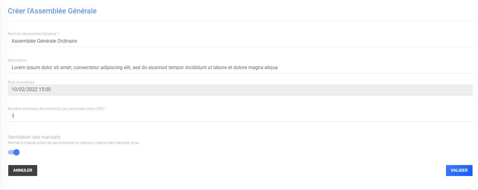Viewport: 478px width, 190px height.
Task: Click the 'Nombre maximum de mandat(s)' label
Action: click(x=56, y=109)
